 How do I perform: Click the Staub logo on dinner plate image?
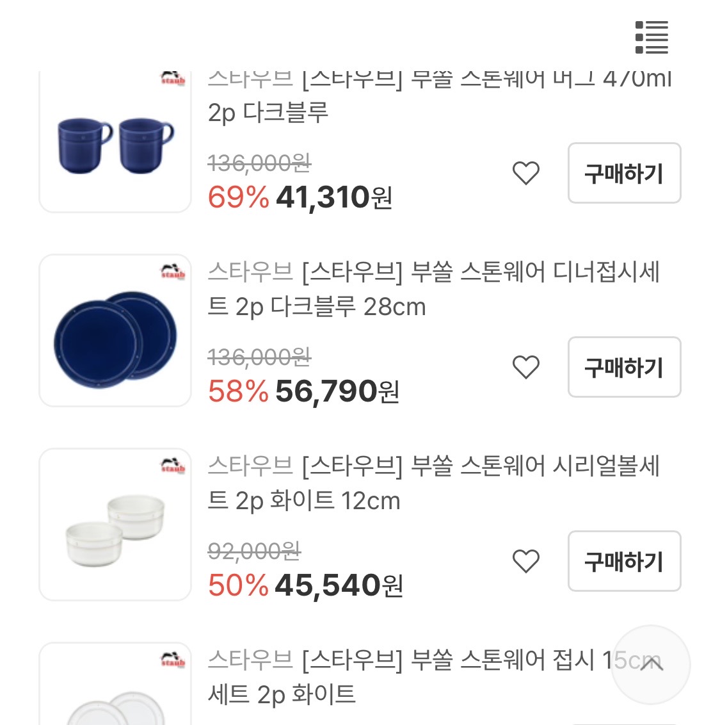pos(173,272)
